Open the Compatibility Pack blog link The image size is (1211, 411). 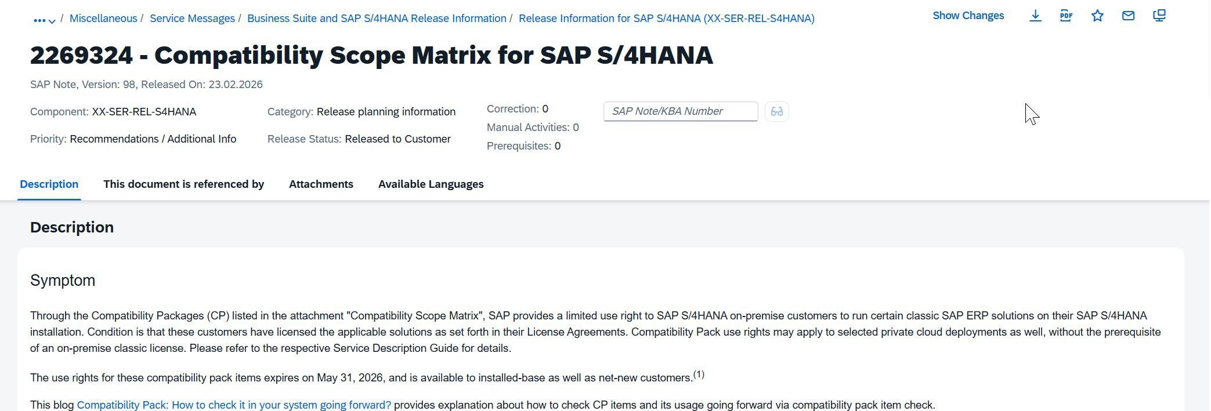point(234,405)
